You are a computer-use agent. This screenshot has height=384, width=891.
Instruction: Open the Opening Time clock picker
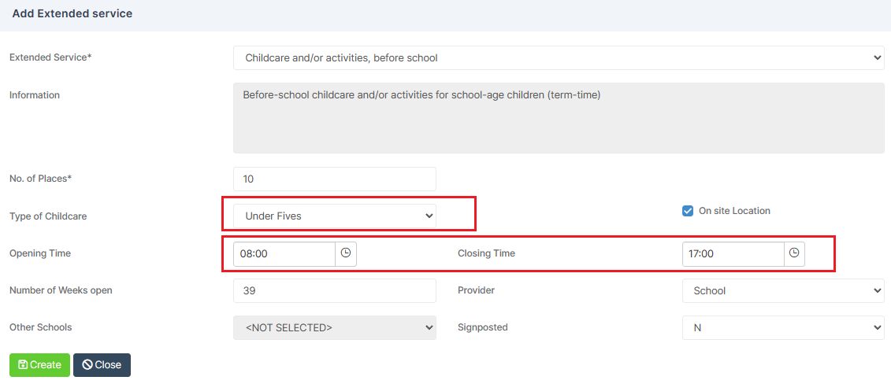point(346,253)
